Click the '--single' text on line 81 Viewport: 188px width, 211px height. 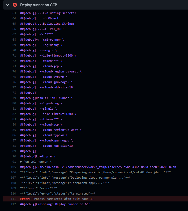[46, 109]
